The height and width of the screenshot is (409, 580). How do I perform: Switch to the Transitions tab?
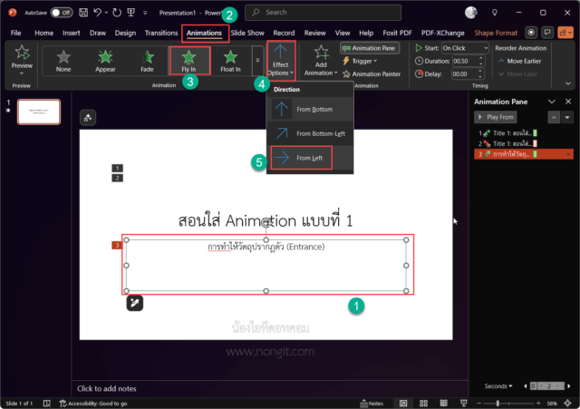[161, 33]
